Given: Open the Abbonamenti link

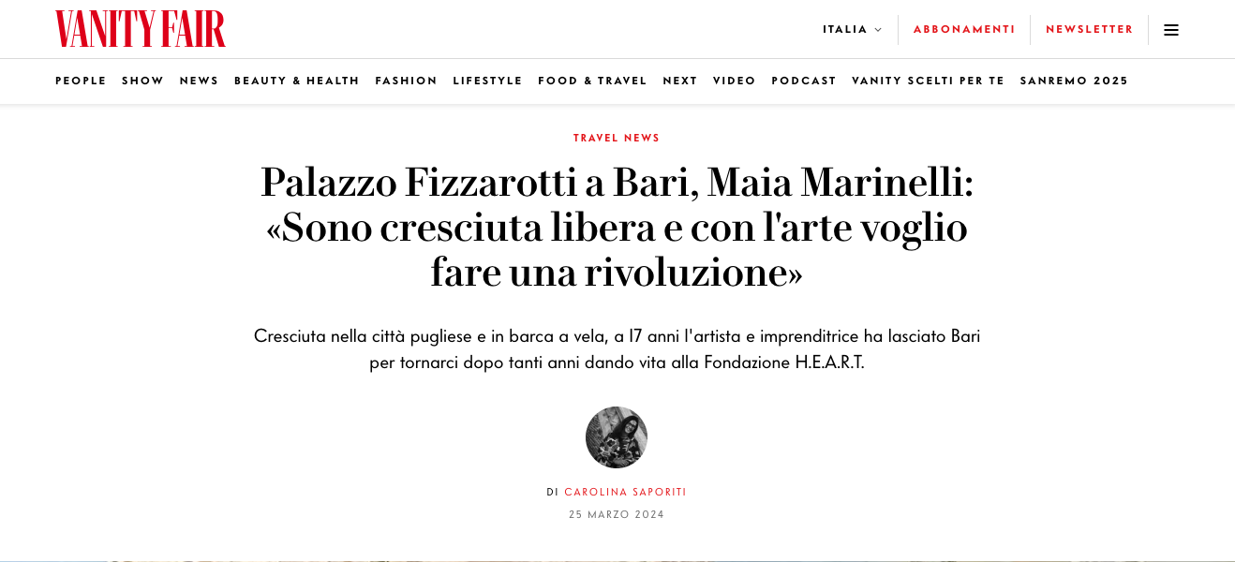Looking at the screenshot, I should (x=964, y=30).
